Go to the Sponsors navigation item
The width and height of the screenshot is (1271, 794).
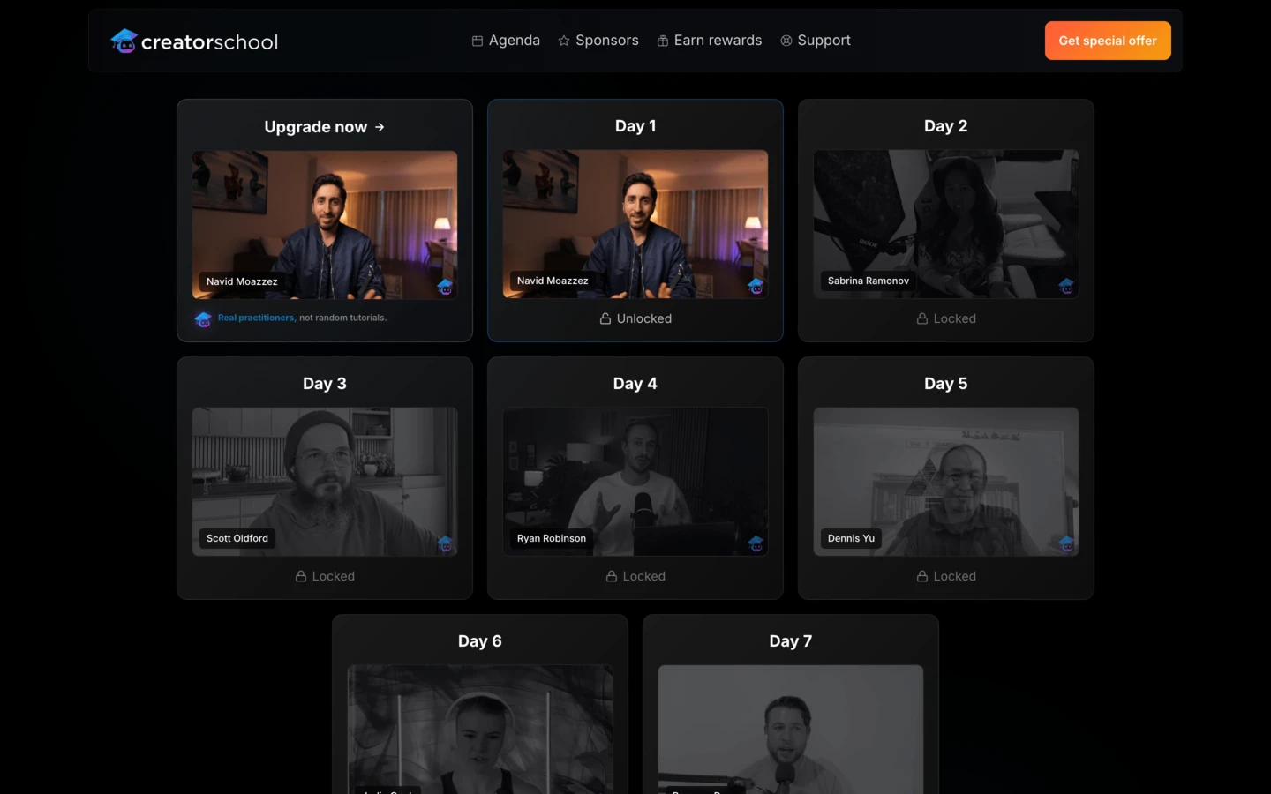598,41
